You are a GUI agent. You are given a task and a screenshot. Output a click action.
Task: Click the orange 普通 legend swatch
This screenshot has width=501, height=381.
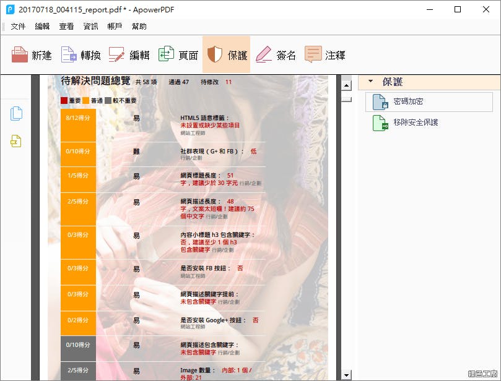click(x=85, y=101)
